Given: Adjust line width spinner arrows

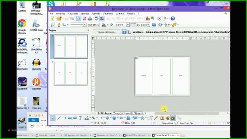Looking at the screenshot, I should tap(98, 25).
